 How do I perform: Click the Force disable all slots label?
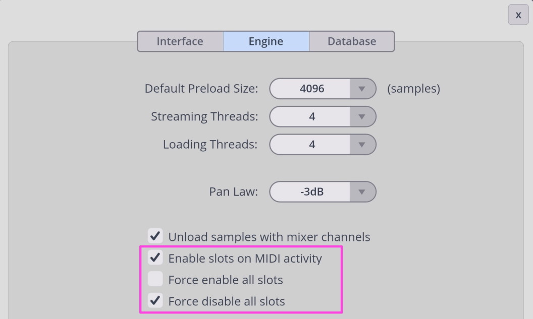click(227, 301)
